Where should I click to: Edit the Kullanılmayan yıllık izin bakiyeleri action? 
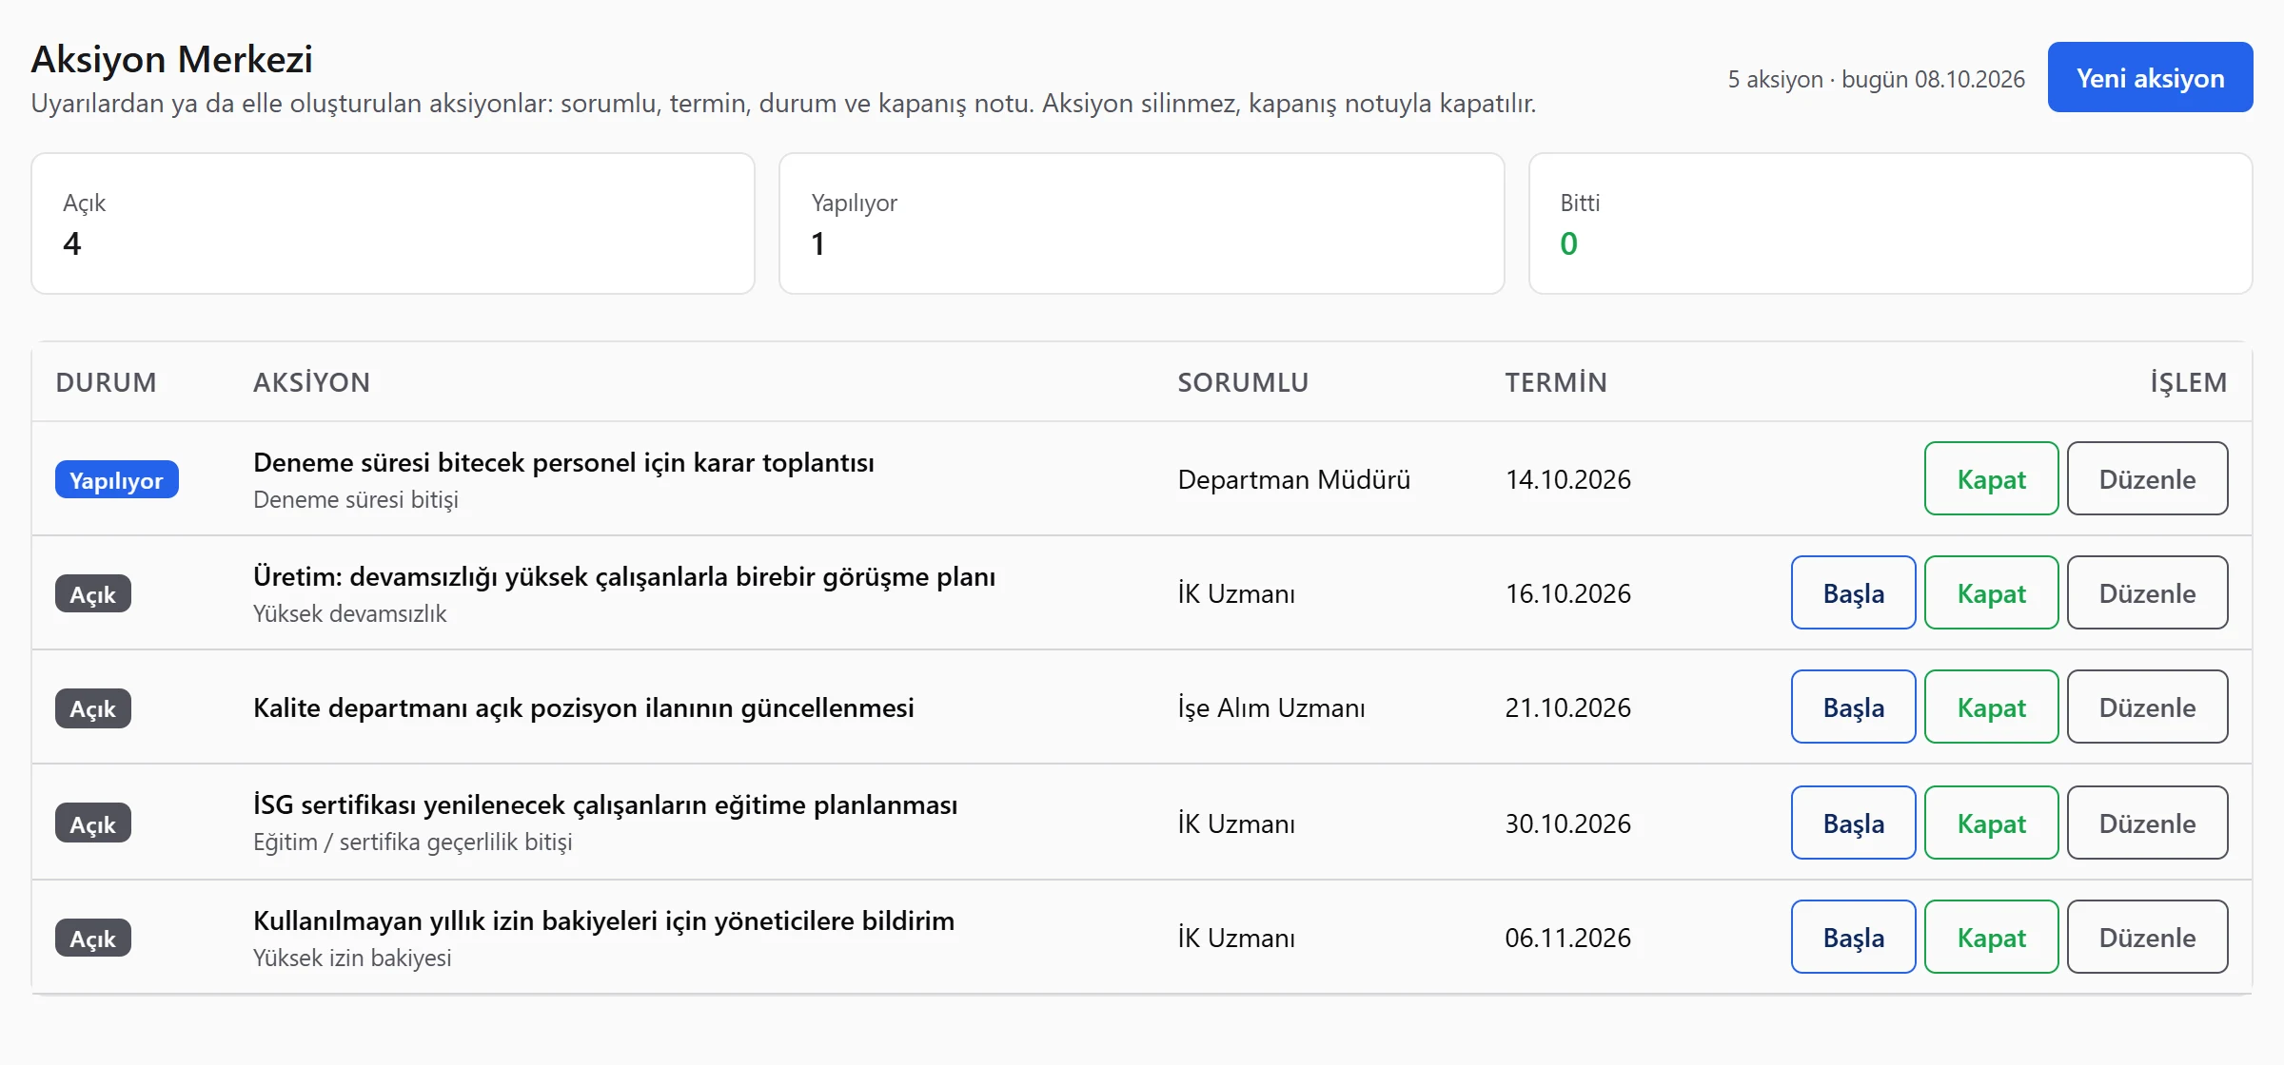pyautogui.click(x=2147, y=937)
